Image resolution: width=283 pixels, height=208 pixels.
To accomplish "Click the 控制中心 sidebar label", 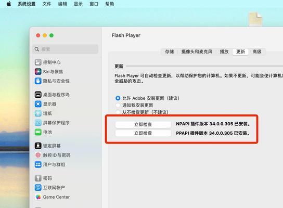I will pos(52,62).
